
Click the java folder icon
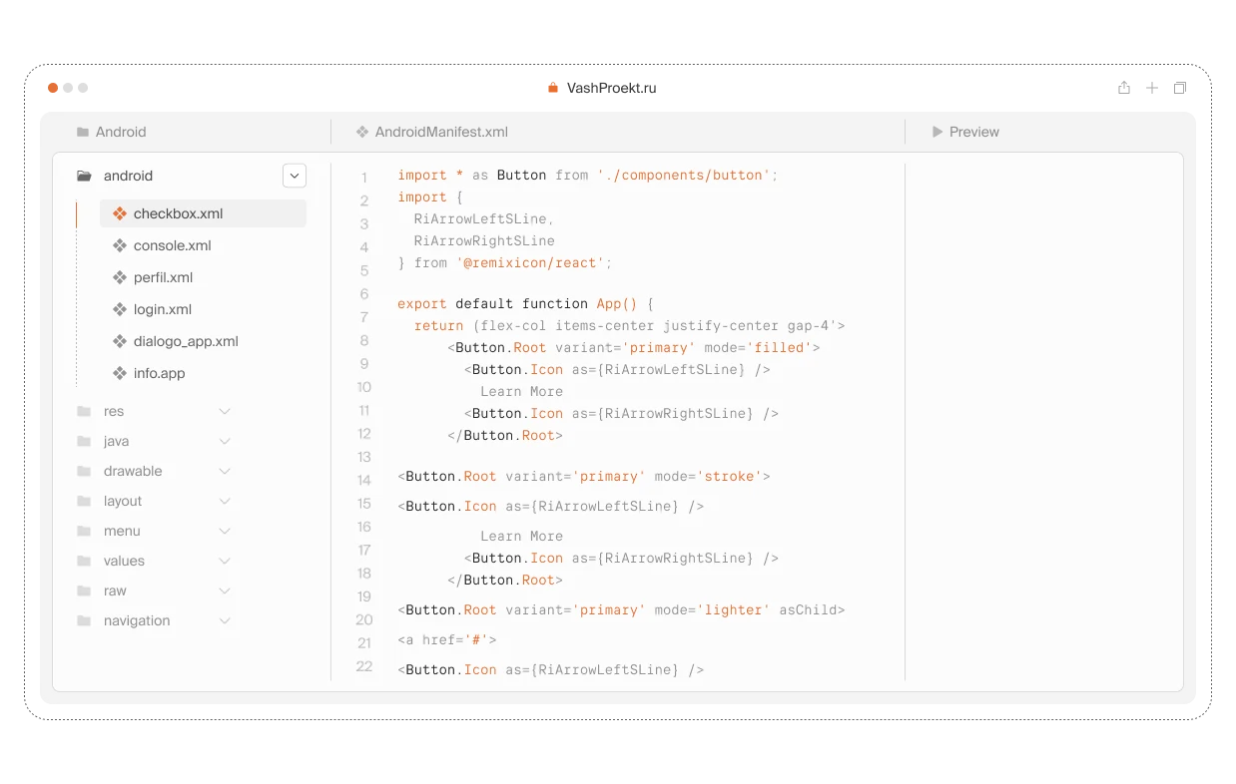click(x=84, y=441)
